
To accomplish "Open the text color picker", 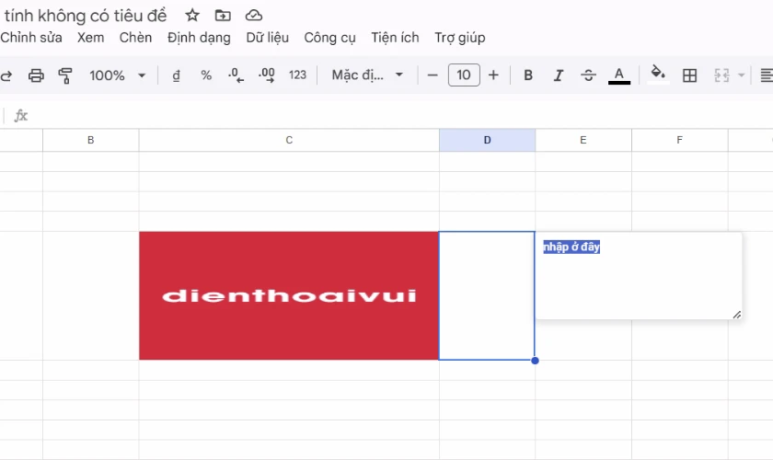I will (x=619, y=75).
